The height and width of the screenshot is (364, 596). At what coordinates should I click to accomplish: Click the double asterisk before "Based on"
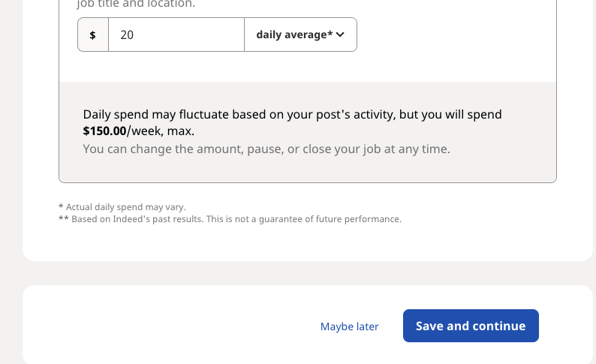(63, 219)
